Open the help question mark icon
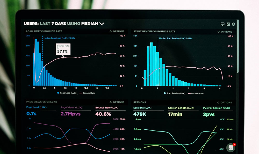This screenshot has height=154, width=259. pos(233,24)
